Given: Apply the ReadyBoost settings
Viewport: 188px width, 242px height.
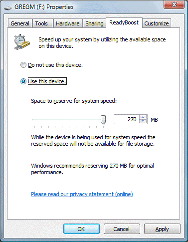Looking at the screenshot, I should [162, 229].
